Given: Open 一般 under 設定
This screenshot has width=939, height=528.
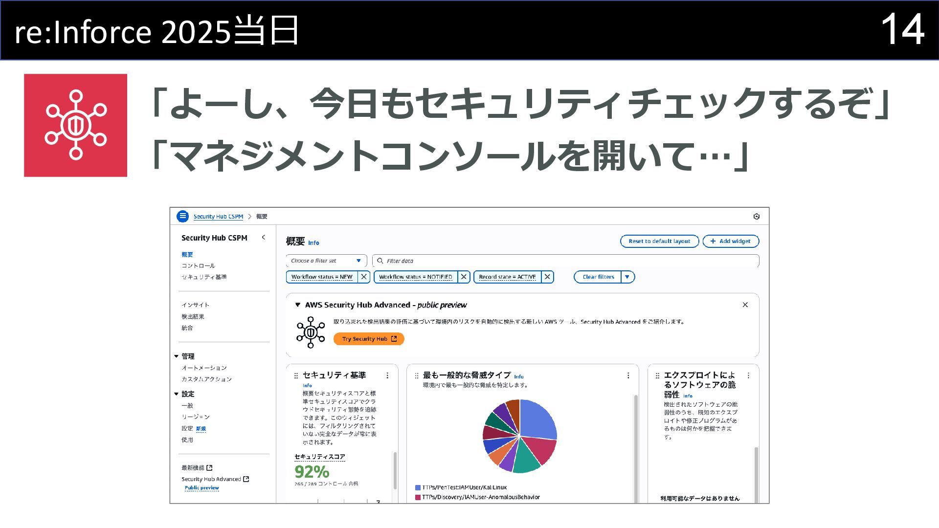Looking at the screenshot, I should click(x=187, y=405).
